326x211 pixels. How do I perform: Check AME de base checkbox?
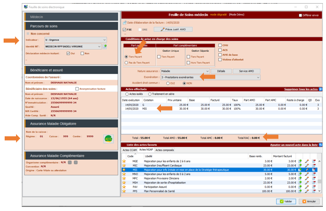[220, 55]
